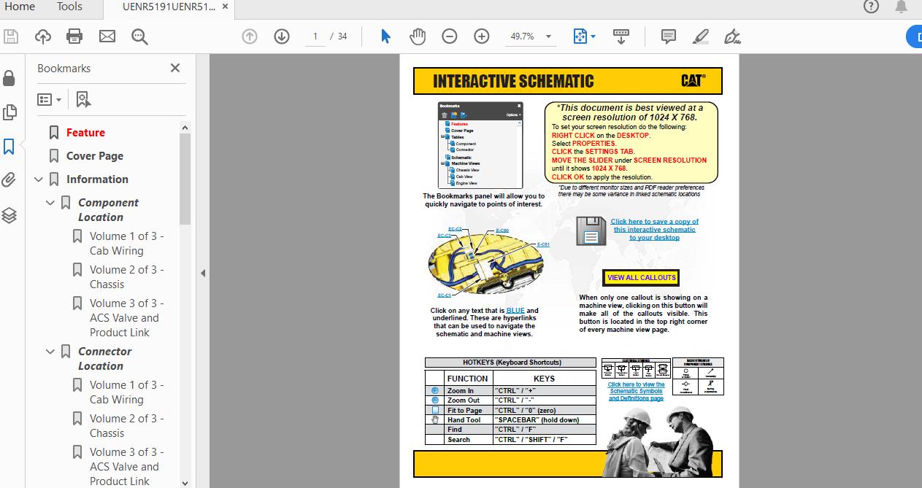Open the attachments paperclip panel
922x488 pixels.
tap(9, 180)
